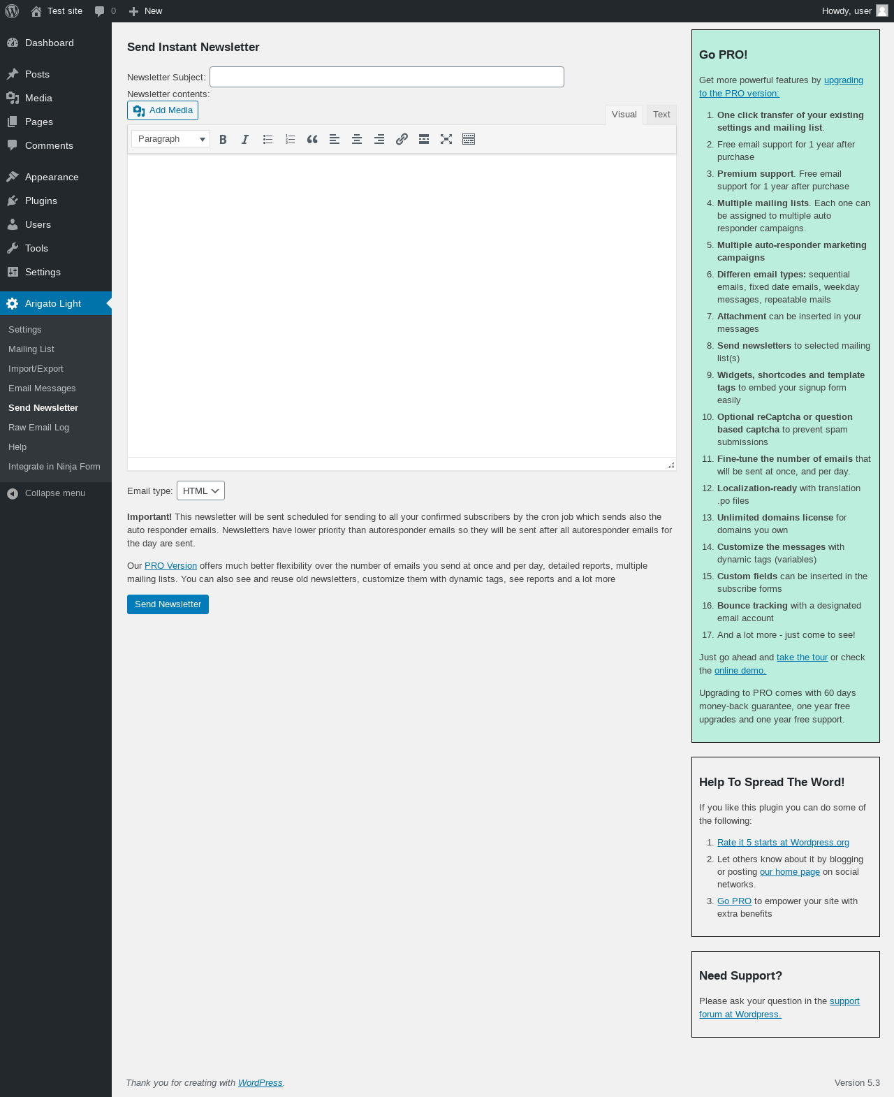Focus the Newsletter Subject field

click(387, 77)
